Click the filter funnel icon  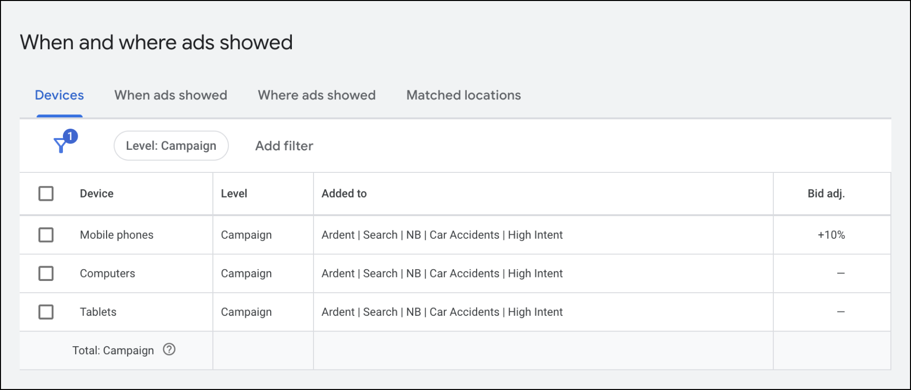tap(61, 145)
